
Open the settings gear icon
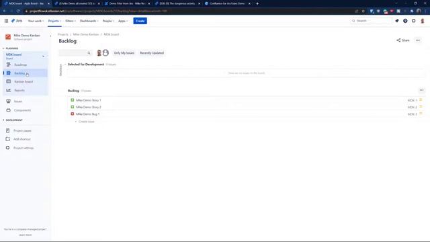[x=414, y=21]
